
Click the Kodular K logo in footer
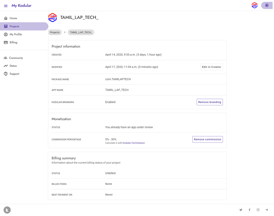[x=7, y=210]
